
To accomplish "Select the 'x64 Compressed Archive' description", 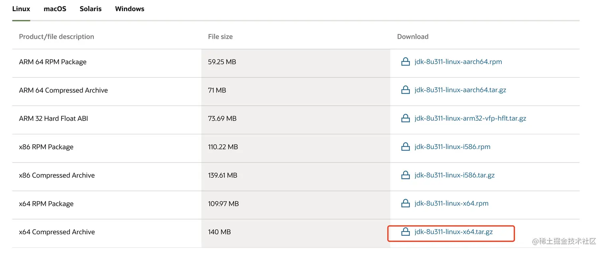I will coord(57,232).
